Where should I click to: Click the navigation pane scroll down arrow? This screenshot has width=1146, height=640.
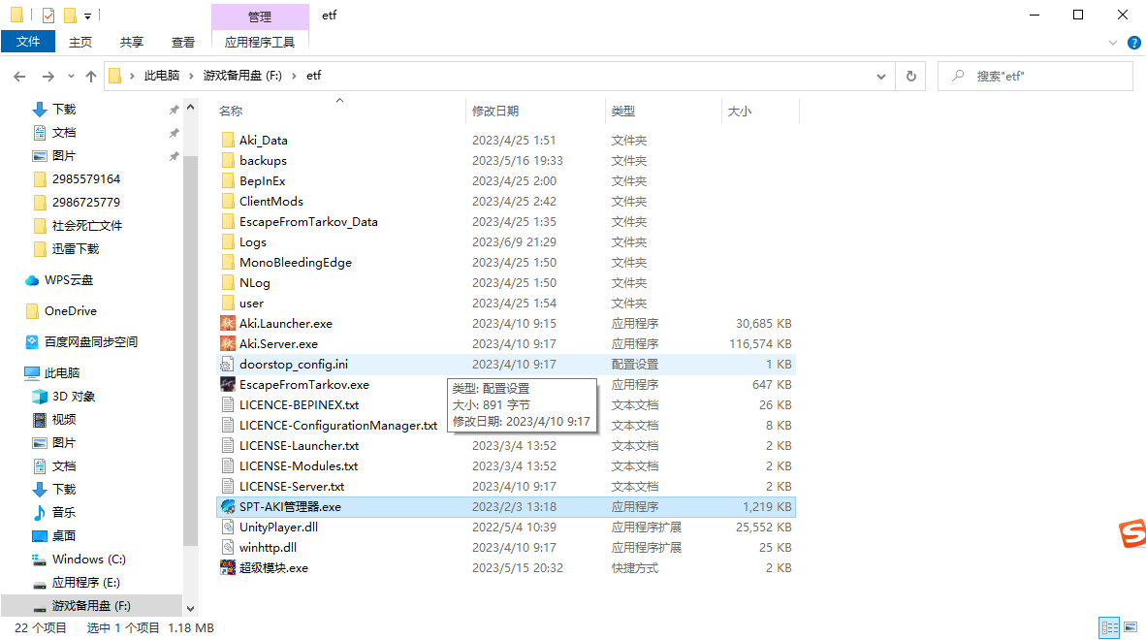191,608
